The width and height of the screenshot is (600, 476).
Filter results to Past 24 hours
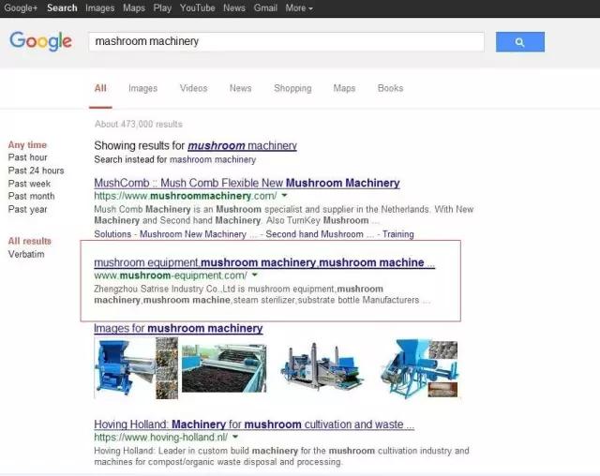click(36, 171)
